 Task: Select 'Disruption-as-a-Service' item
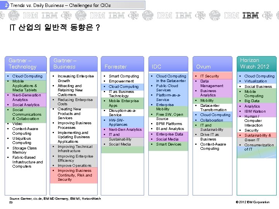pos(122,113)
